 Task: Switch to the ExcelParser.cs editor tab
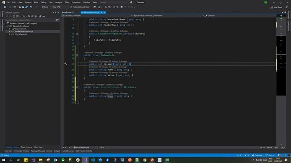(x=68, y=12)
